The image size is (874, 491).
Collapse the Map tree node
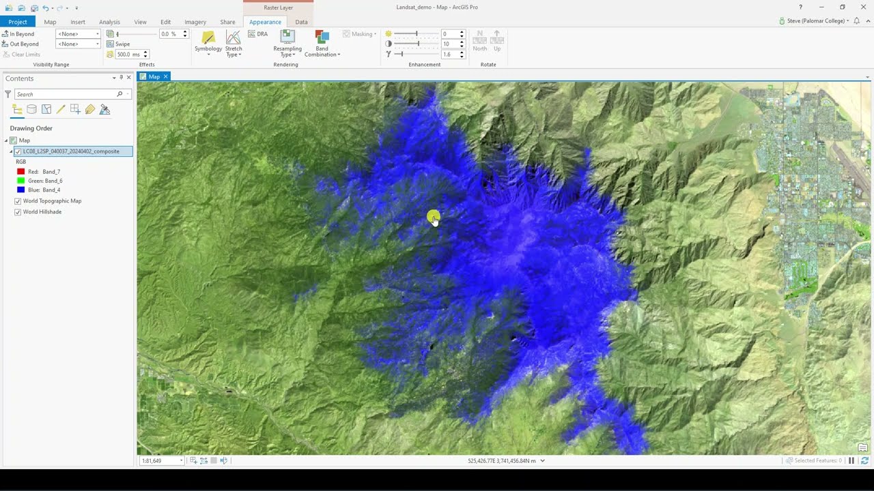click(6, 140)
